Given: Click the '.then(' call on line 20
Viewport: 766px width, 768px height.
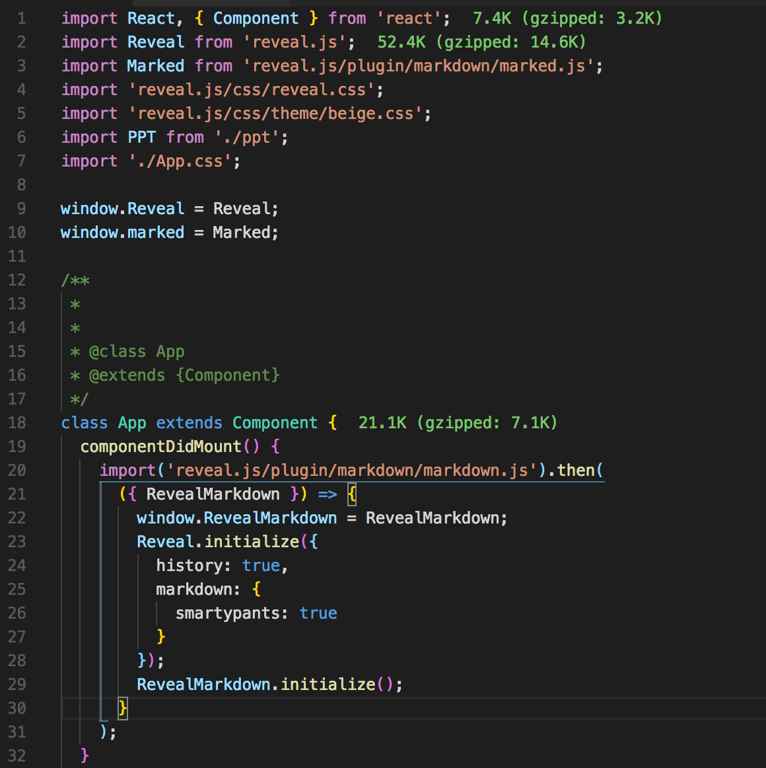Looking at the screenshot, I should 576,470.
